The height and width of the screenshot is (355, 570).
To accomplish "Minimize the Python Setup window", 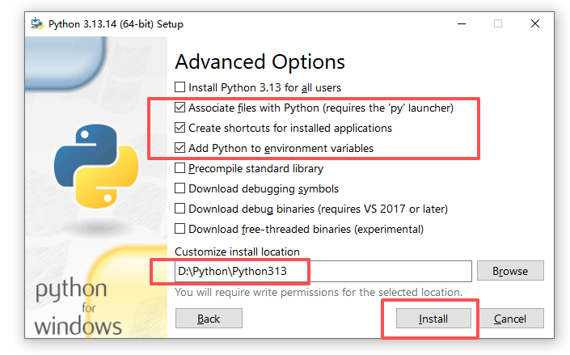I will coord(462,23).
